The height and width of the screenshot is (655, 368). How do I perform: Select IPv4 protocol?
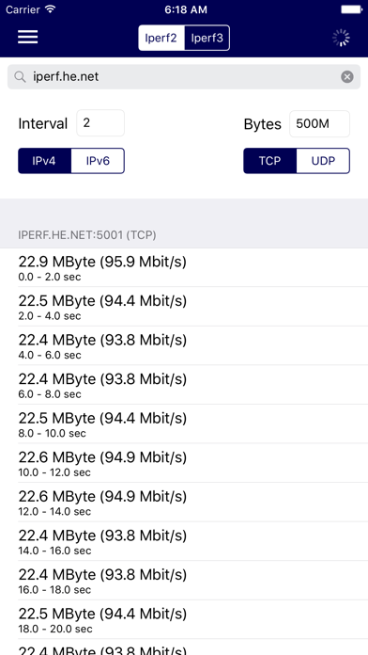tap(45, 161)
